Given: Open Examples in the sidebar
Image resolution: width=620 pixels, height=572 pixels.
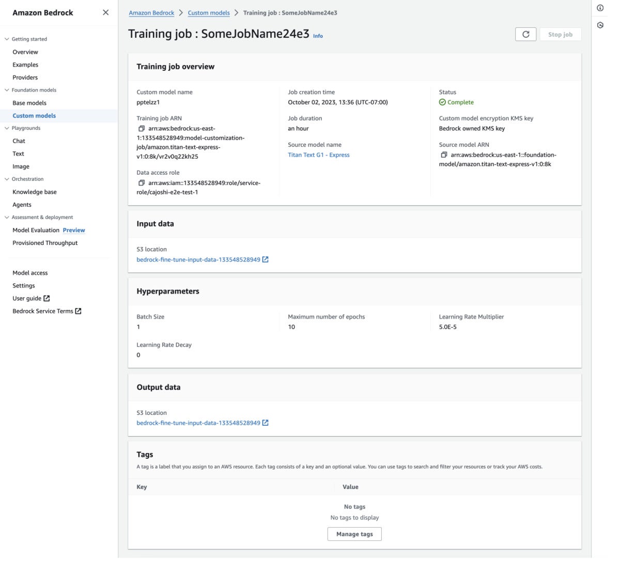Looking at the screenshot, I should coord(25,65).
